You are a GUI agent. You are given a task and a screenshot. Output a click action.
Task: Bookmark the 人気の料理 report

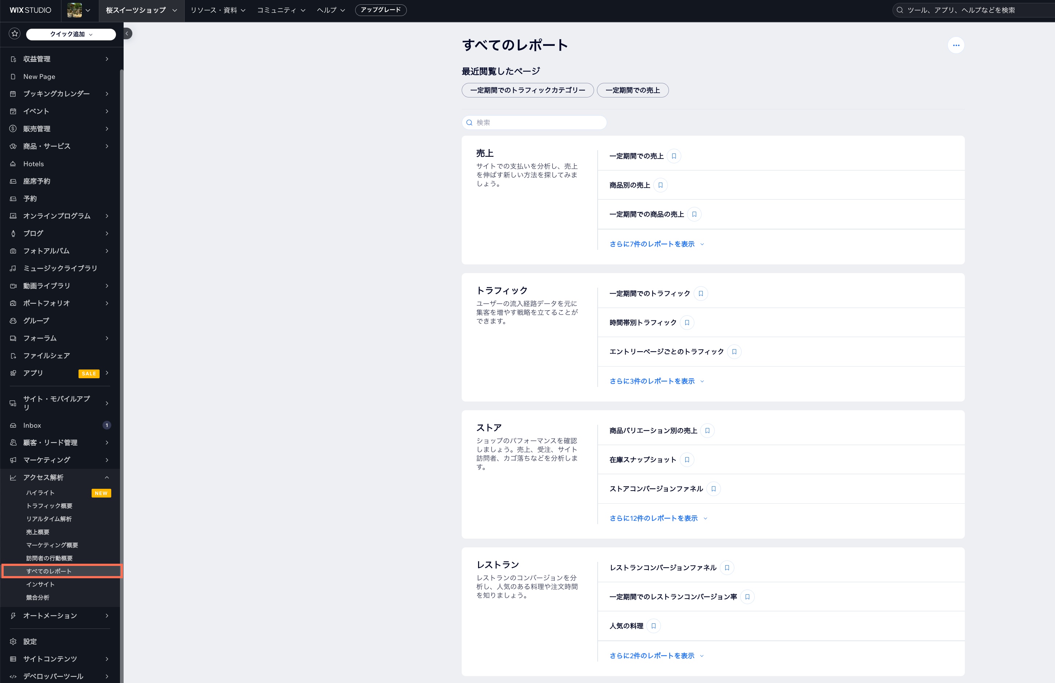coord(653,626)
